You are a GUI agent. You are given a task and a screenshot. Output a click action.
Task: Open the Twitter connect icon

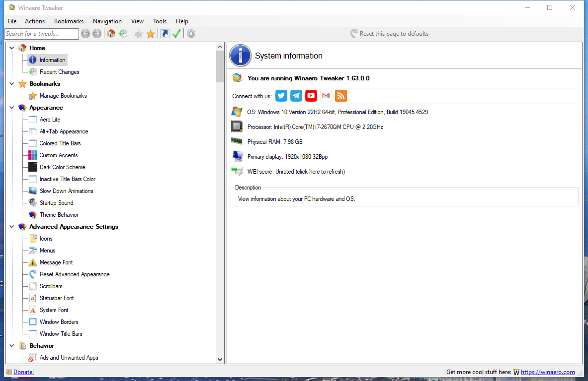[x=281, y=96]
